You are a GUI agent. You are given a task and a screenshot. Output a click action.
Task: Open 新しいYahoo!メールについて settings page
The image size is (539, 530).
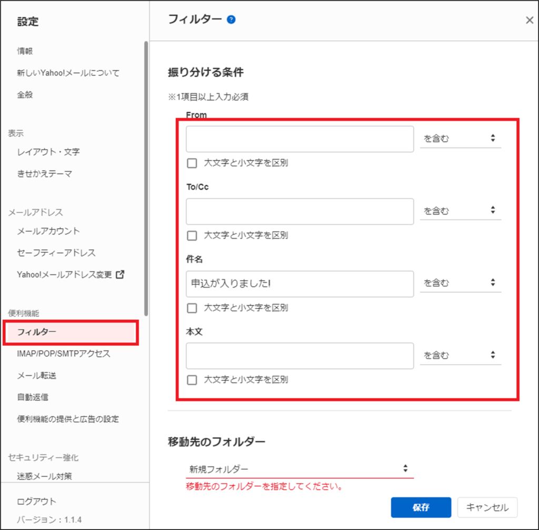click(x=68, y=73)
